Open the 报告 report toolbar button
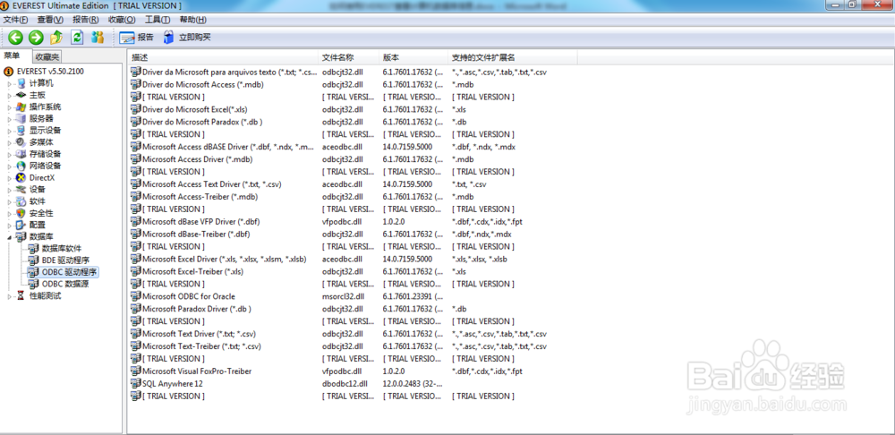895x435 pixels. (x=136, y=38)
